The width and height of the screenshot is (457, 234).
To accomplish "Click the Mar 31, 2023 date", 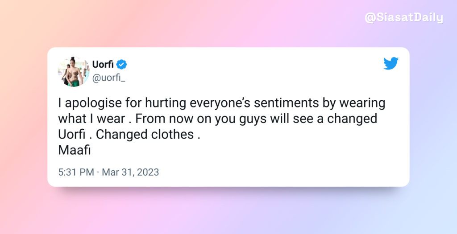I will [130, 172].
